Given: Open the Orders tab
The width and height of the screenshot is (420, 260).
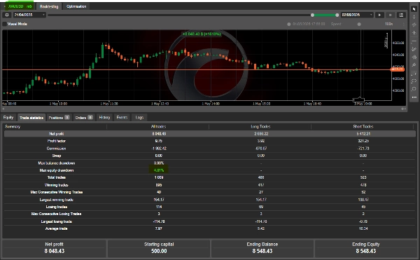Looking at the screenshot, I should click(83, 118).
